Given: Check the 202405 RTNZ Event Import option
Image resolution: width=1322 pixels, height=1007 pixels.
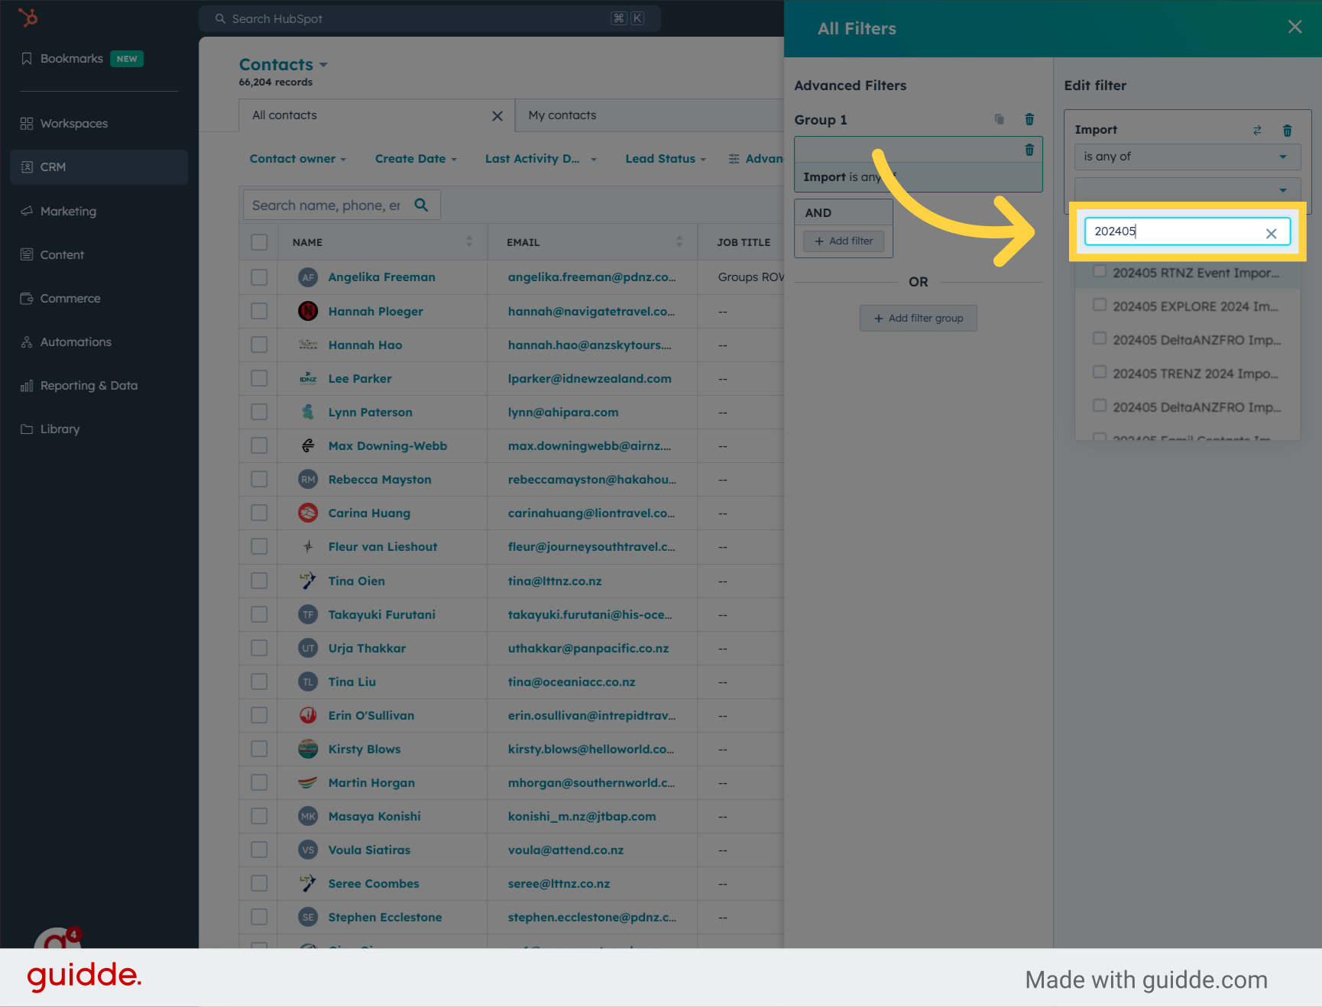Looking at the screenshot, I should 1100,271.
